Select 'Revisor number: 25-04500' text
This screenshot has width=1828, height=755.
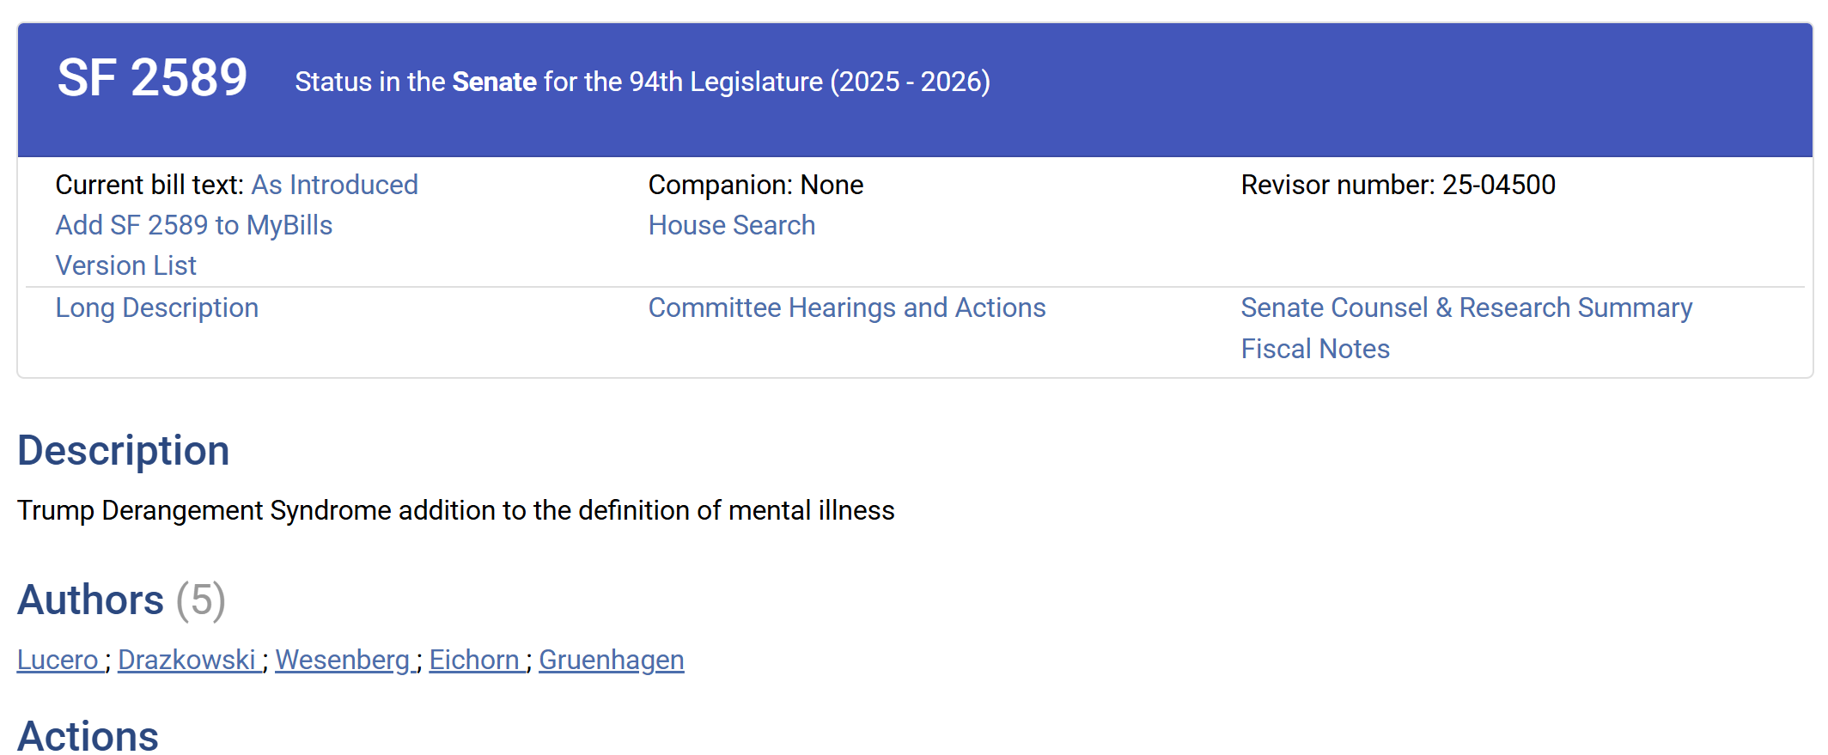[x=1398, y=185]
